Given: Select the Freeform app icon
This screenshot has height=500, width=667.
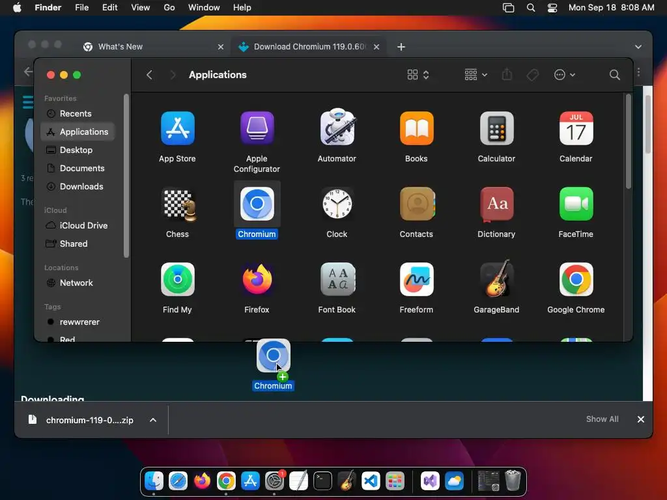Looking at the screenshot, I should (x=416, y=279).
